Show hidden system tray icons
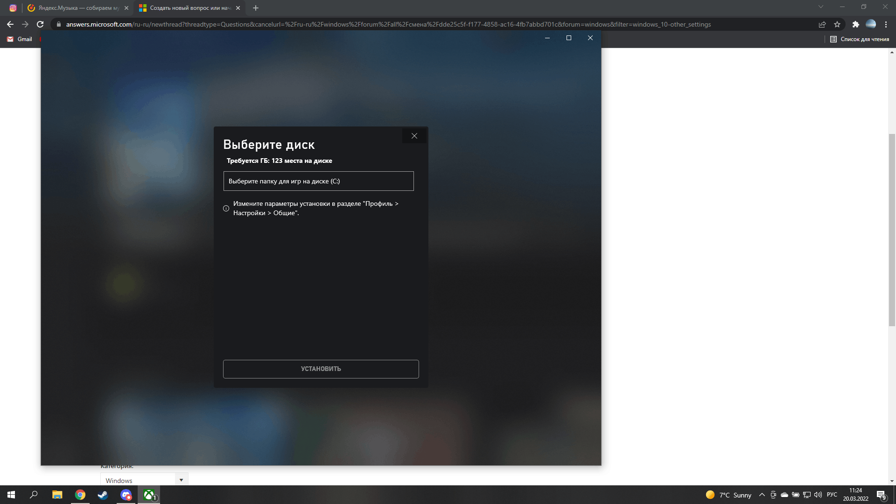 (762, 495)
